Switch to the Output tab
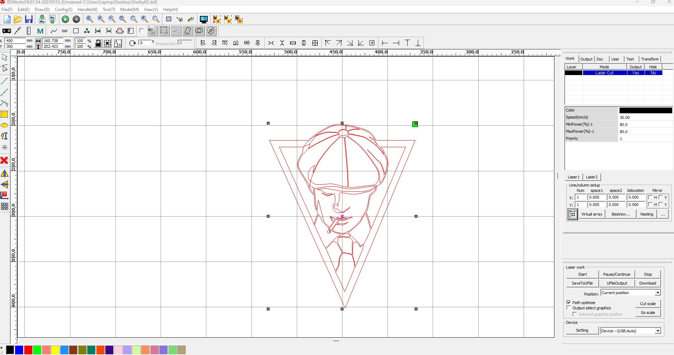This screenshot has height=355, width=674. click(586, 59)
